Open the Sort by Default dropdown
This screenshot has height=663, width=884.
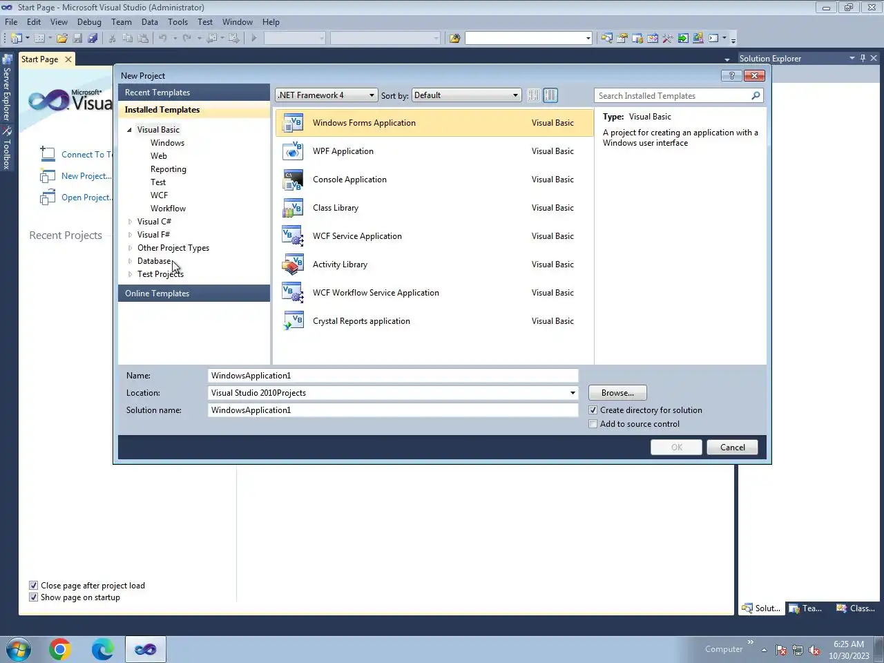(x=466, y=95)
